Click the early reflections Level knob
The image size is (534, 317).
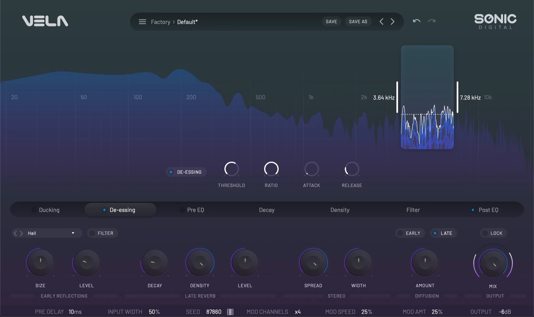point(86,262)
